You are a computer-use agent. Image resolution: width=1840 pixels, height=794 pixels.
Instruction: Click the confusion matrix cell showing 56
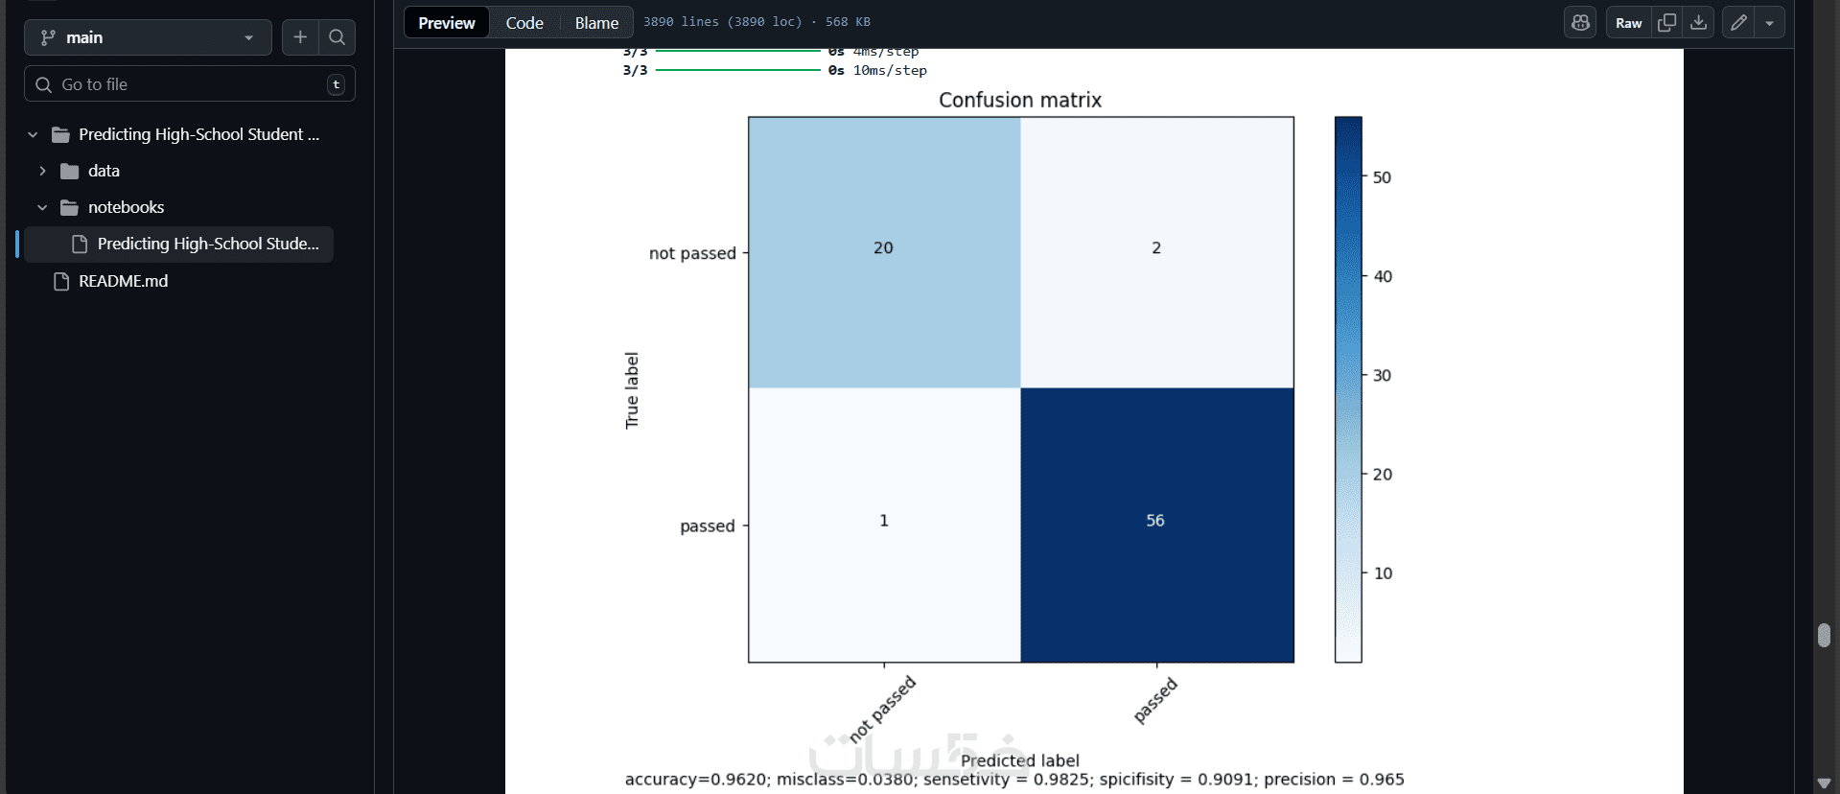[1157, 525]
